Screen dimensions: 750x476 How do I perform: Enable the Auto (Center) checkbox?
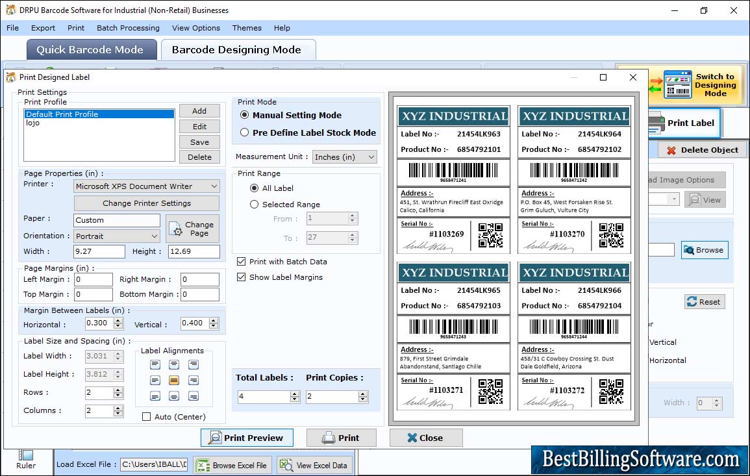pyautogui.click(x=146, y=417)
